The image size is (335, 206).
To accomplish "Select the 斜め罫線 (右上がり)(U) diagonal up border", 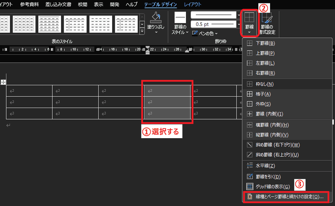I will coord(287,155).
